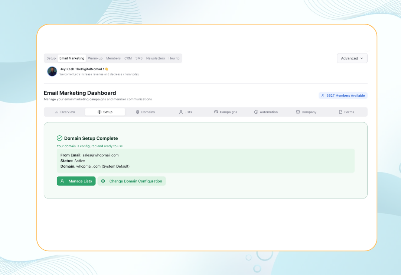Click the gear icon on Change Domain Configuration

point(103,181)
